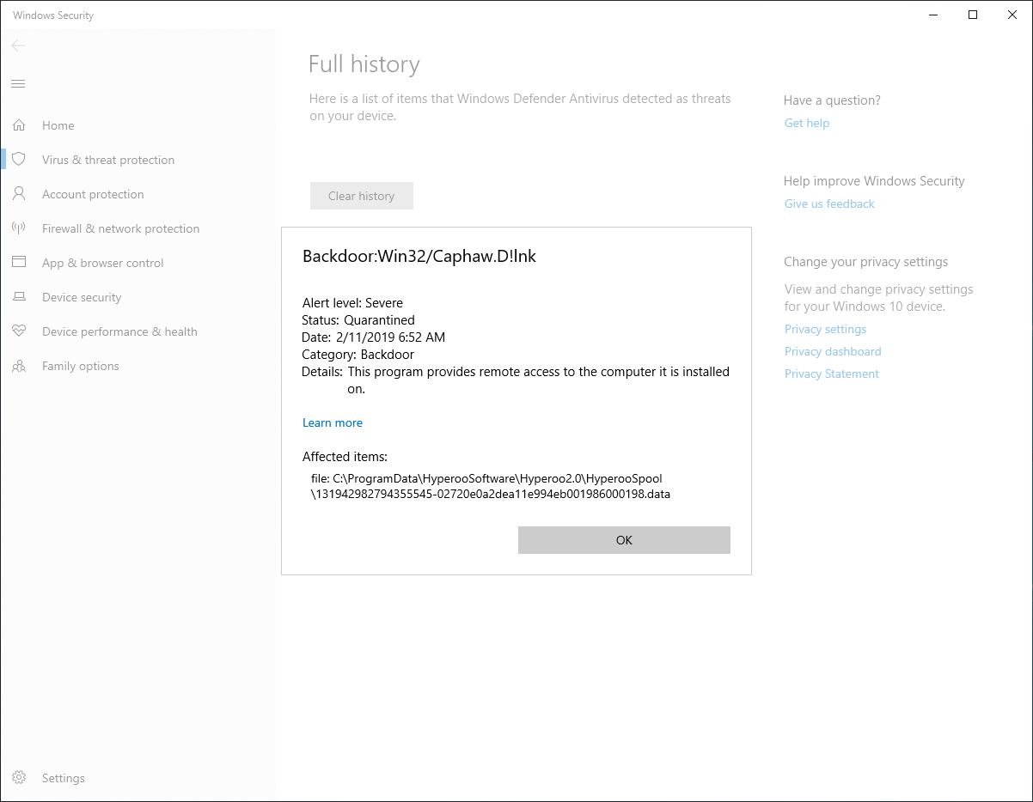Viewport: 1033px width, 802px height.
Task: Maximize the Windows Security window
Action: point(973,15)
